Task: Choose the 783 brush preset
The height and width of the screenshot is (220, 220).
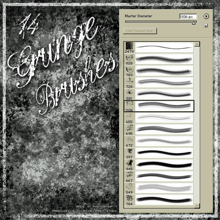Action: [x=159, y=71]
